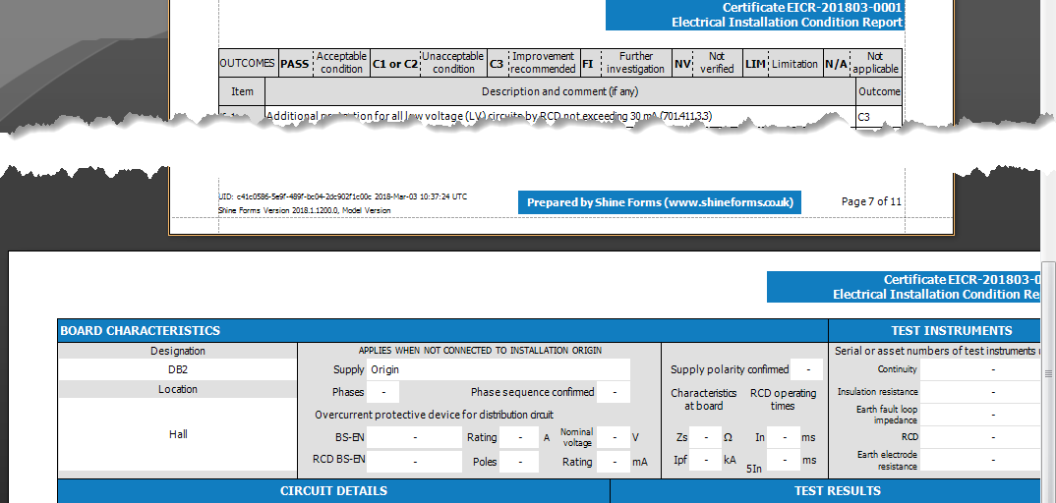Toggle the Supply polarity confirmed box
1056x503 pixels.
coord(806,369)
